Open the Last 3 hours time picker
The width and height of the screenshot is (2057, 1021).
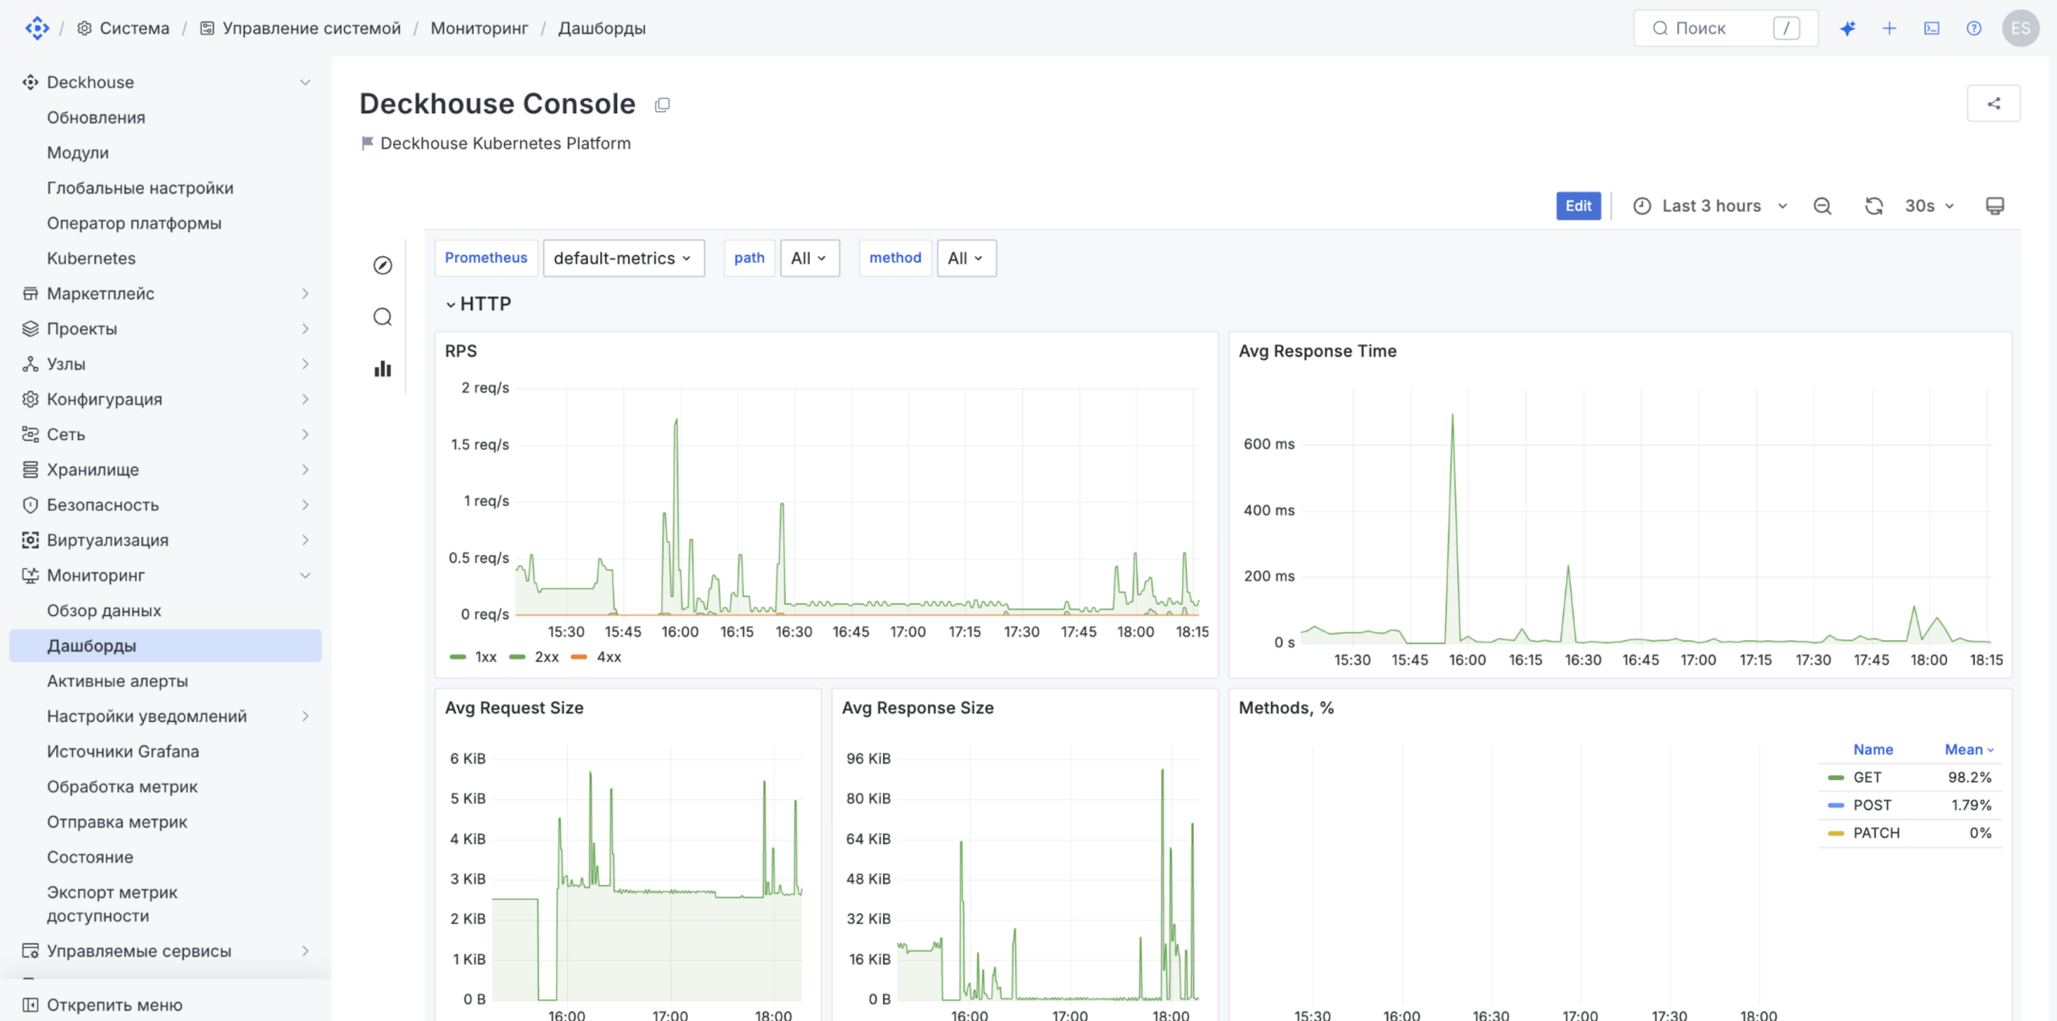coord(1711,206)
